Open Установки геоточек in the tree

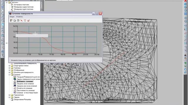[x=21, y=5]
